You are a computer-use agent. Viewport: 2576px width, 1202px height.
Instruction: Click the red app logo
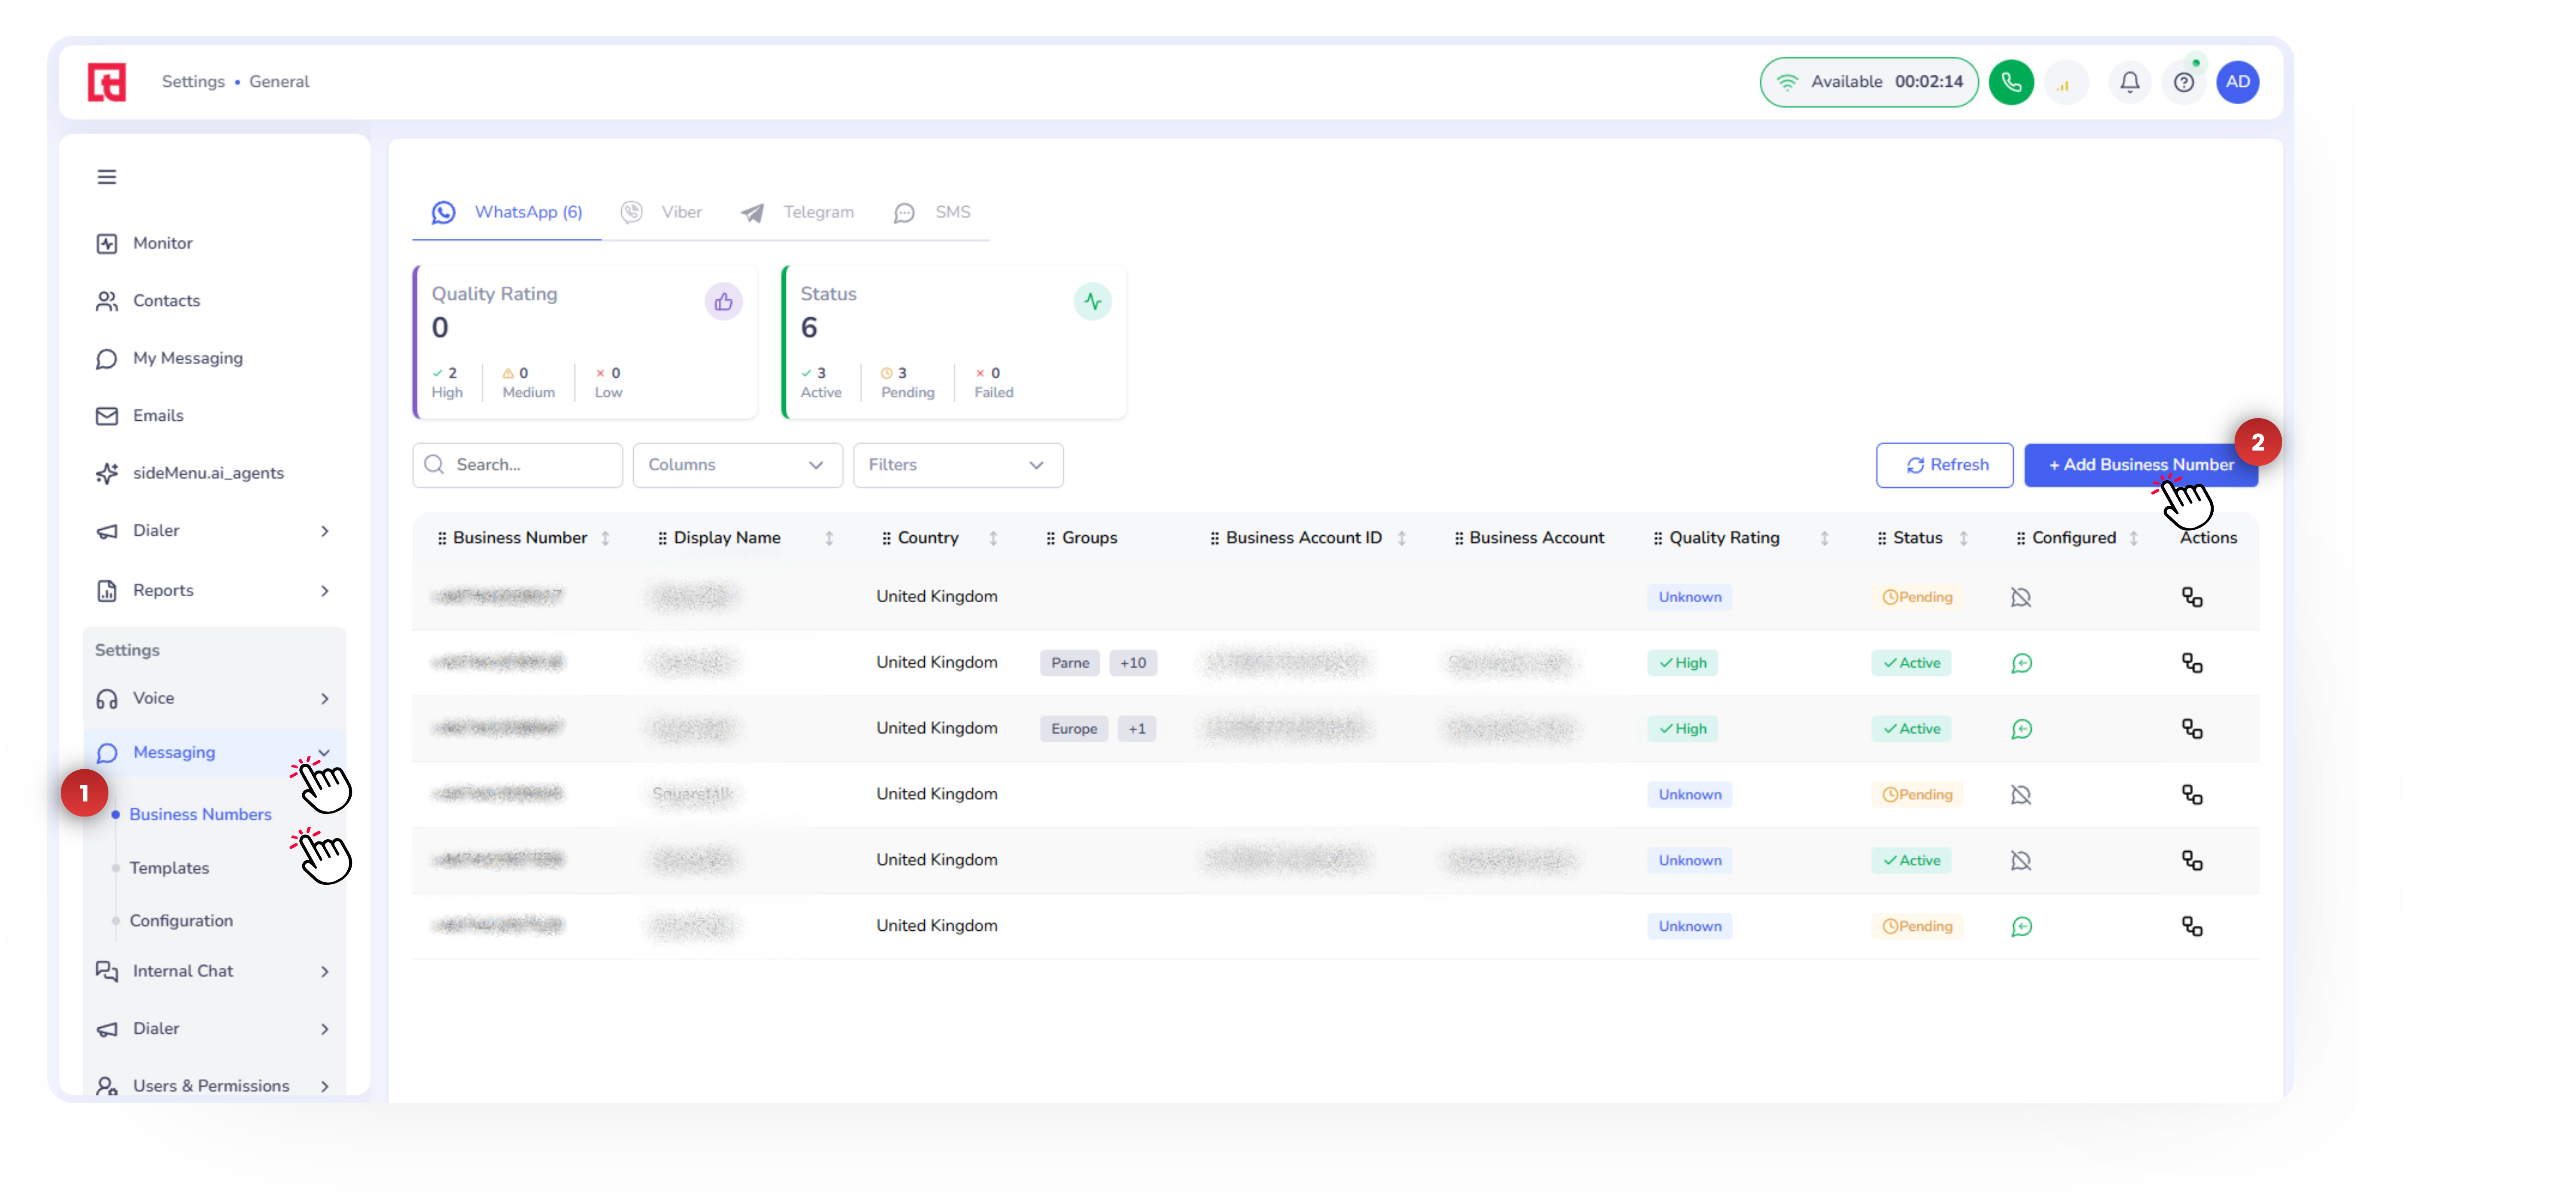coord(107,82)
